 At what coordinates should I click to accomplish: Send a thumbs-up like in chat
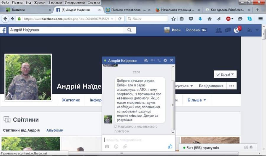tap(170, 146)
